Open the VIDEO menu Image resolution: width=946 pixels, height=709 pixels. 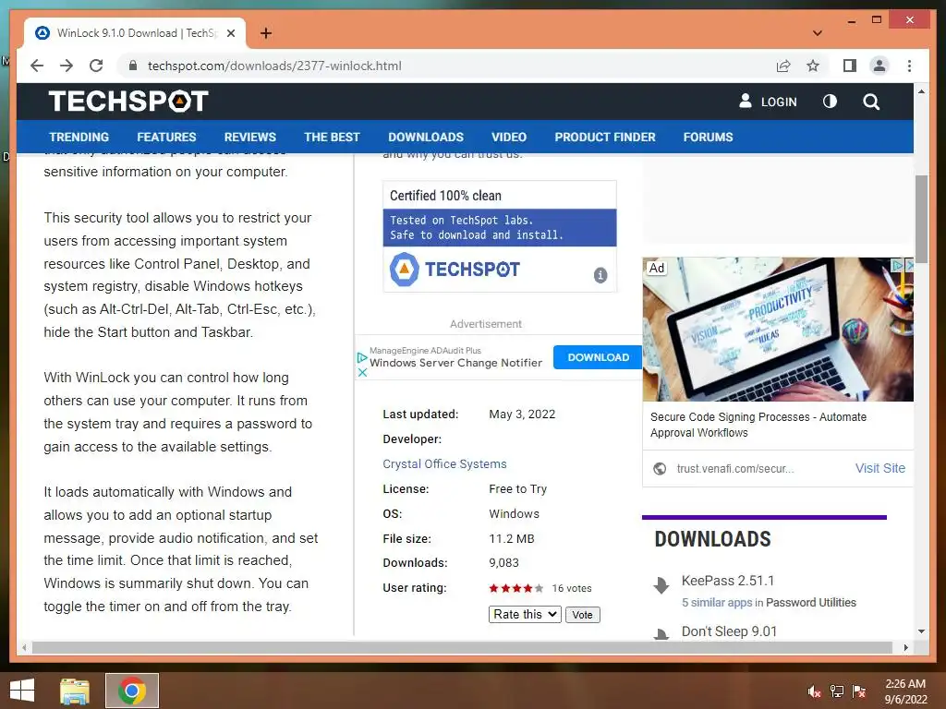(509, 137)
